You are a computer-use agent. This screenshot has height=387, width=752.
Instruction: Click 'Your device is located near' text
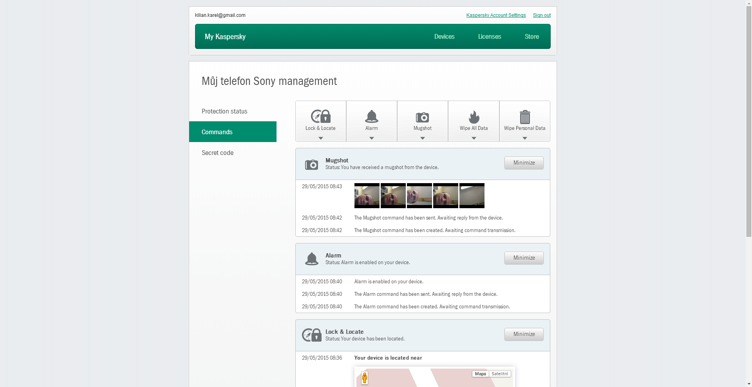(388, 358)
